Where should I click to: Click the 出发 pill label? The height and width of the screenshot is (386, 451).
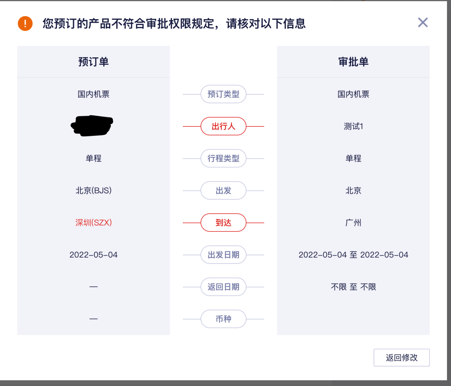224,191
